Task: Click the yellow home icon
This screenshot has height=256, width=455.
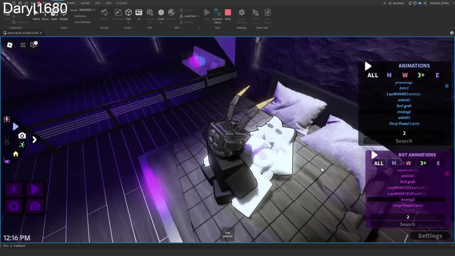Action: 16,154
